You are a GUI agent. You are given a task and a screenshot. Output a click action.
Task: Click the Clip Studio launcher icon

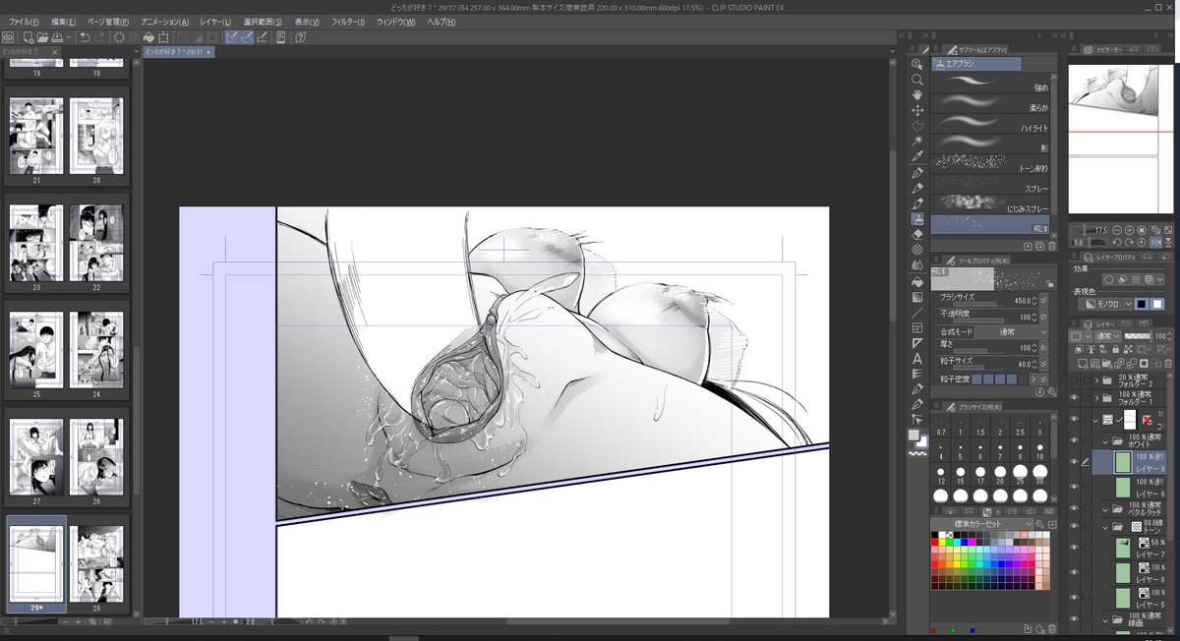pyautogui.click(x=7, y=37)
